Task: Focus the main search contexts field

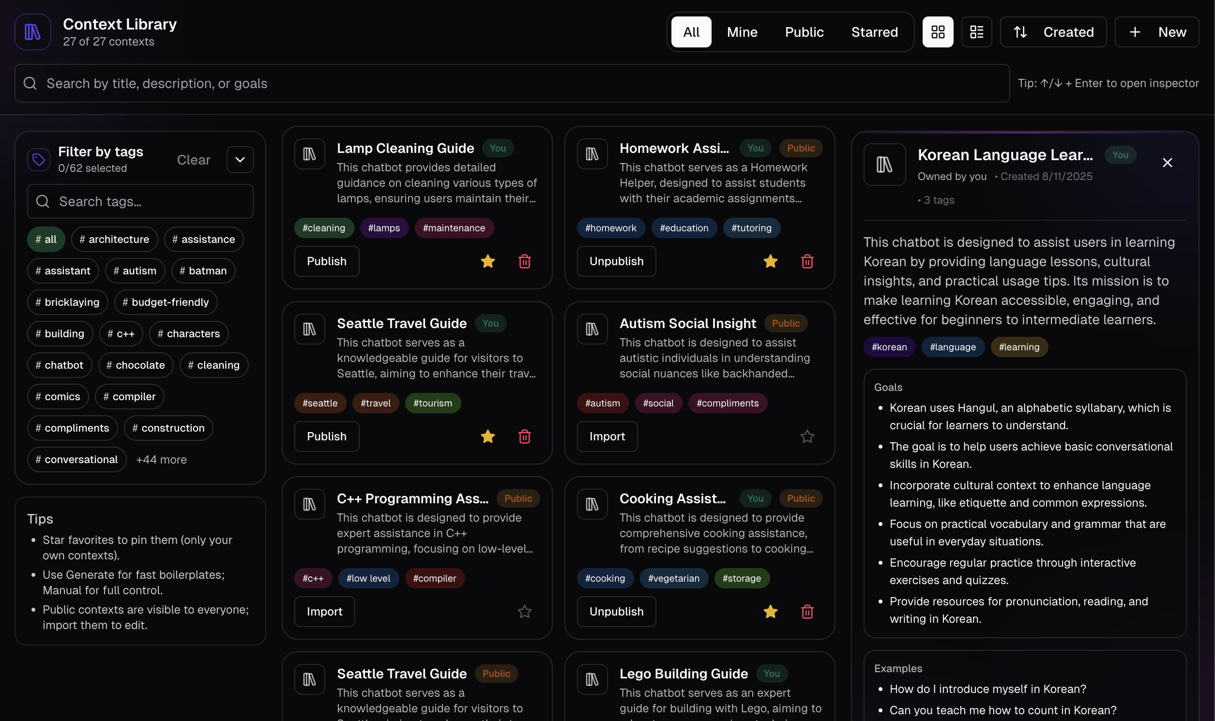Action: (512, 83)
